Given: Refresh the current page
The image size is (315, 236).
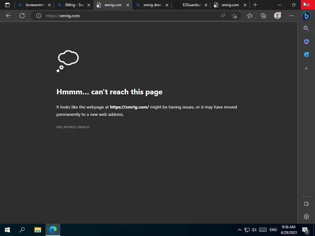Looking at the screenshot, I should pyautogui.click(x=22, y=16).
